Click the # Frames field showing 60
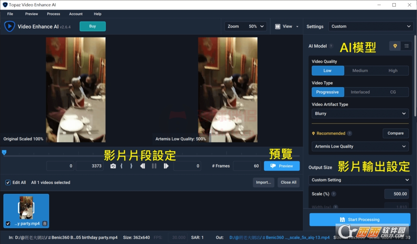The image size is (417, 244). [x=247, y=166]
